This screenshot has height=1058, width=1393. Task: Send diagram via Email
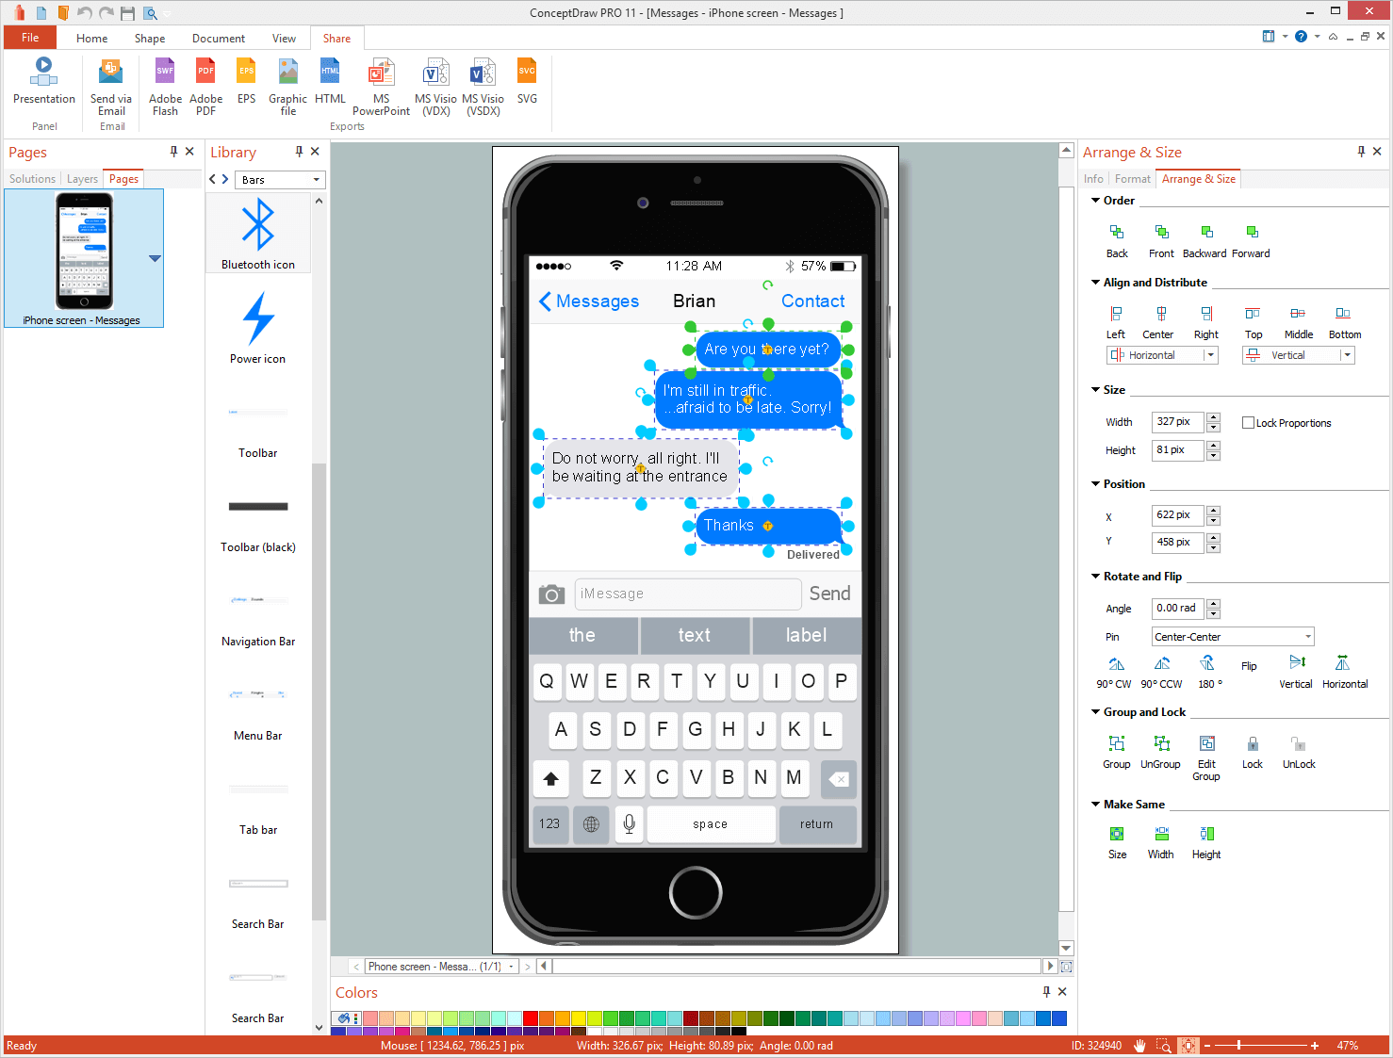pos(111,87)
